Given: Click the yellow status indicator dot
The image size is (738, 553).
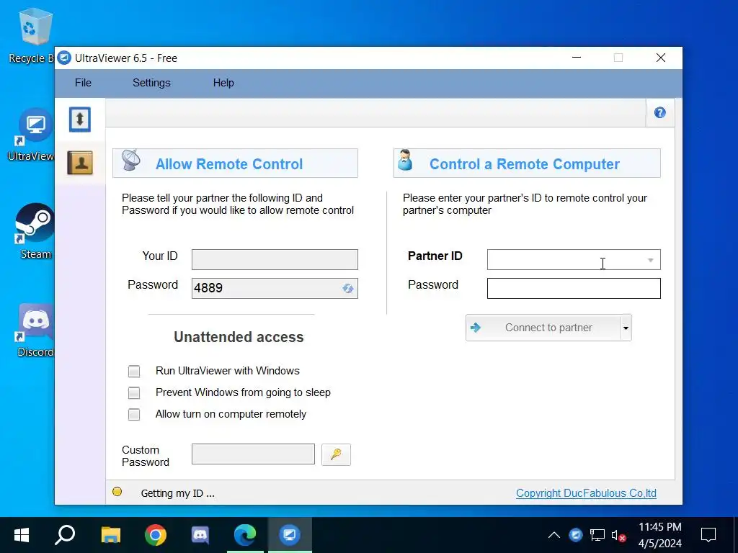Looking at the screenshot, I should click(x=117, y=492).
